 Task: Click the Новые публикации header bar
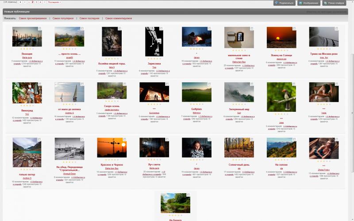[x=175, y=11]
